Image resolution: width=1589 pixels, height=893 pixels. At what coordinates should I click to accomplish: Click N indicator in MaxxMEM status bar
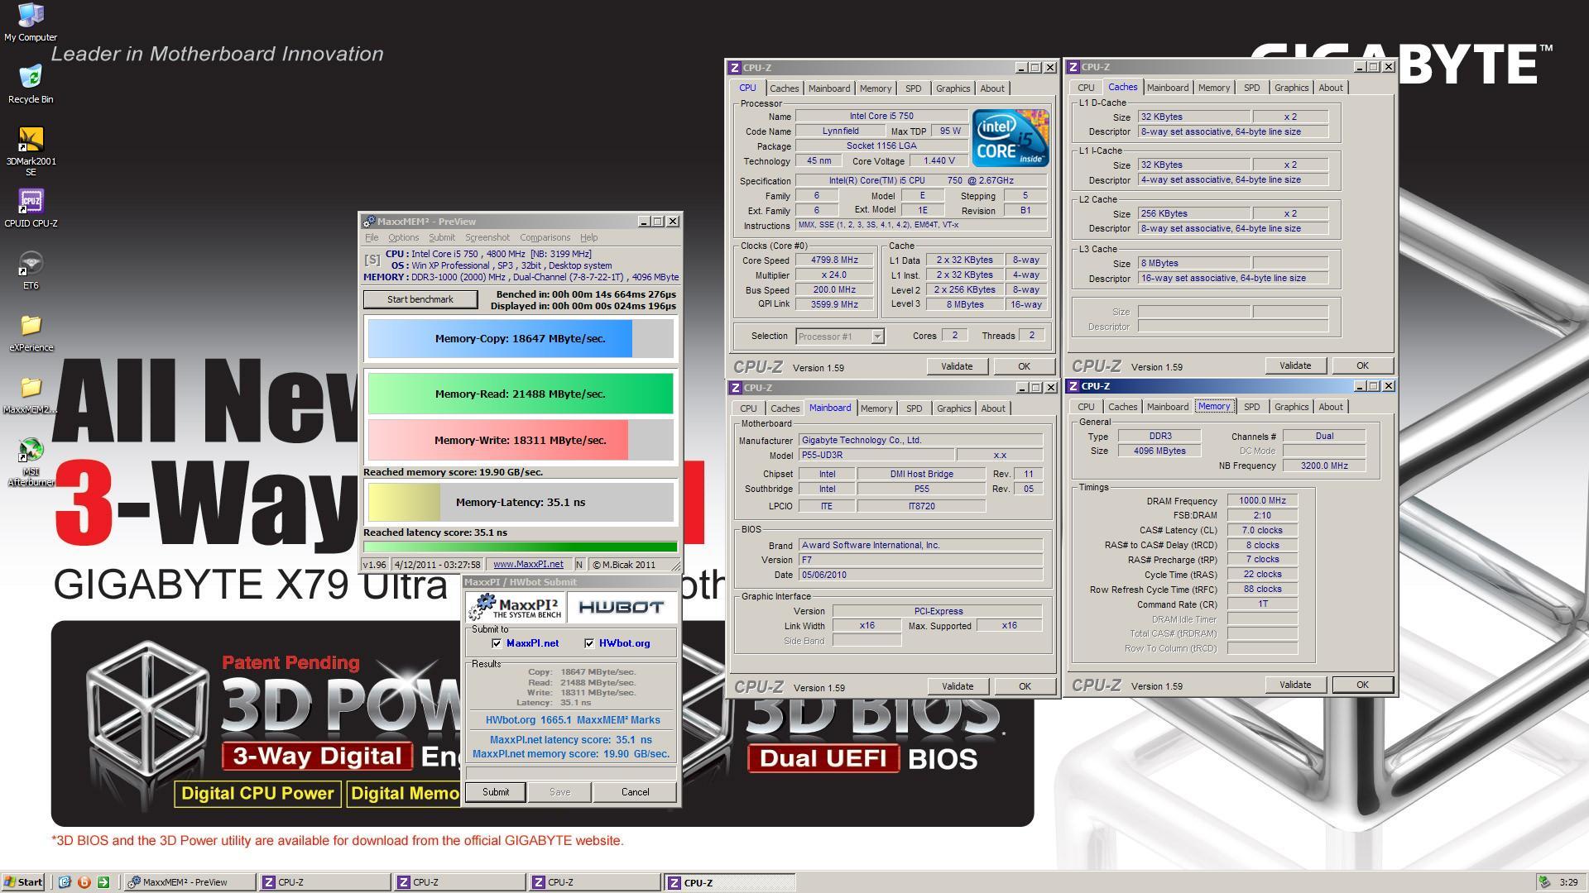pos(579,564)
